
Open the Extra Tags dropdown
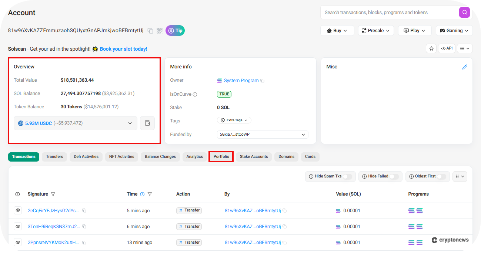[x=234, y=120]
